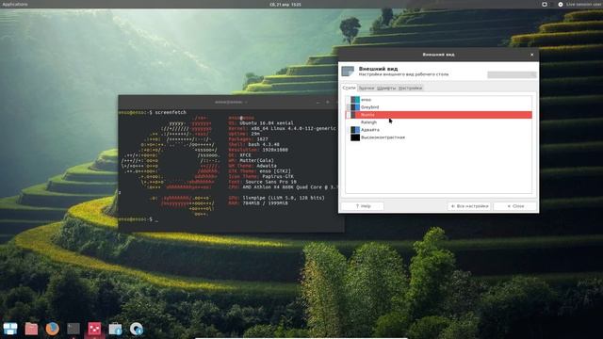Open the multitasking view icon in the dock
The height and width of the screenshot is (339, 603).
(10, 329)
